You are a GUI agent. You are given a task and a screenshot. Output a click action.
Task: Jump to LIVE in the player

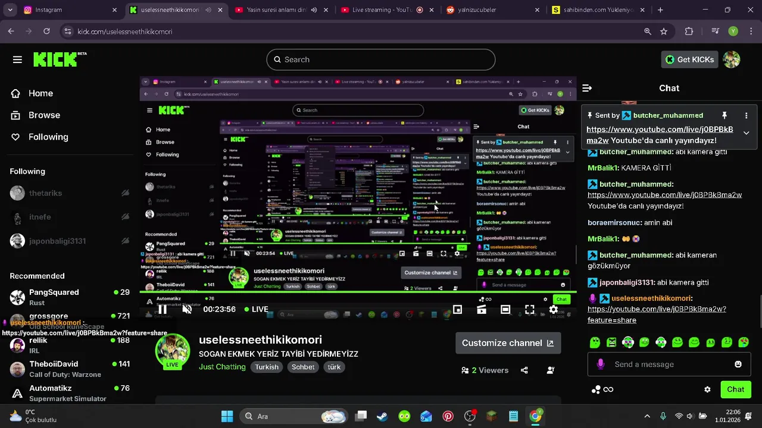tap(255, 309)
